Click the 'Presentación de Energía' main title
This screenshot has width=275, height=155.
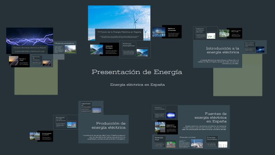[x=137, y=72]
